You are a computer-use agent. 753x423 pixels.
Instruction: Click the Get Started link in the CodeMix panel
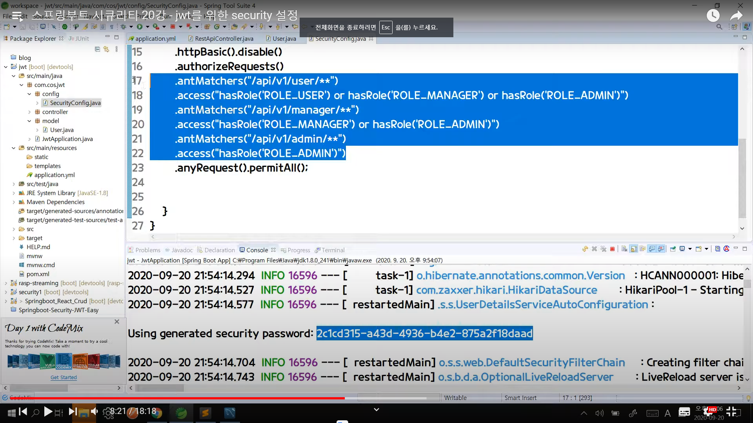click(x=64, y=377)
